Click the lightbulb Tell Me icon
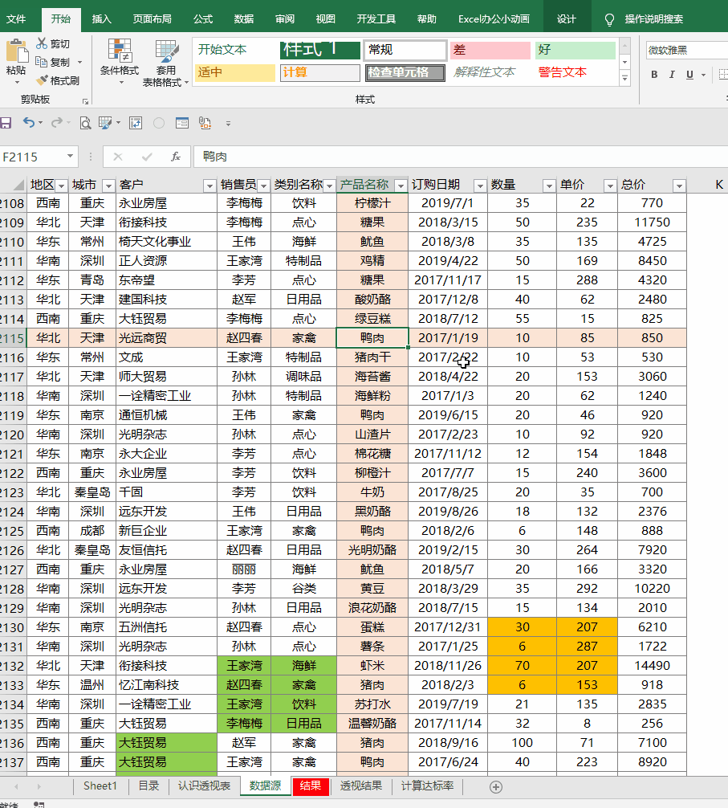 pyautogui.click(x=609, y=20)
